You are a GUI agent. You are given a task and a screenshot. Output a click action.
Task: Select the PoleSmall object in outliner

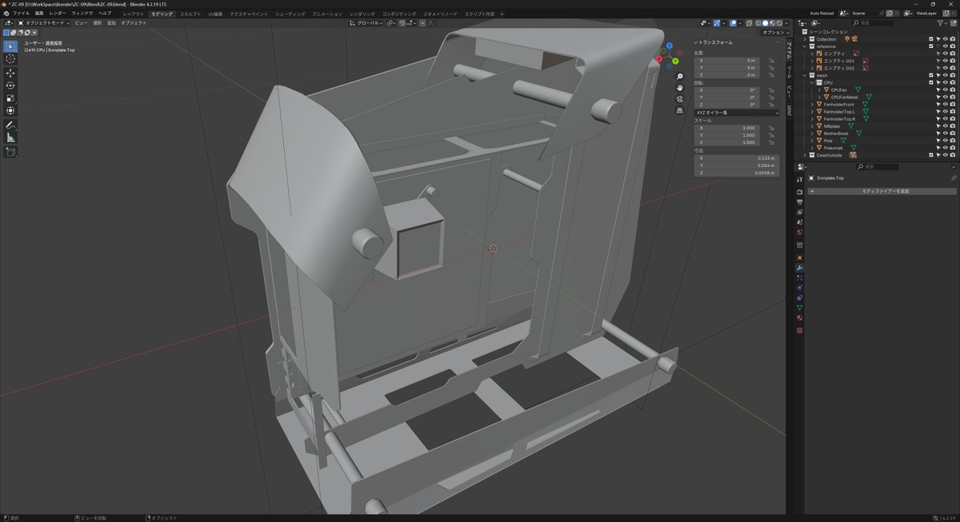coord(833,148)
